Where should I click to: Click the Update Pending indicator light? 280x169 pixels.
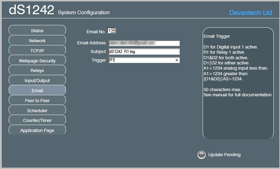pos(202,154)
